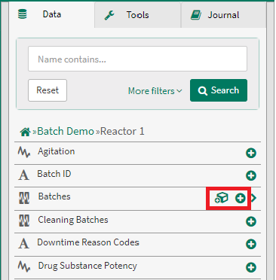
Task: Click the Reset button
Action: 48,90
